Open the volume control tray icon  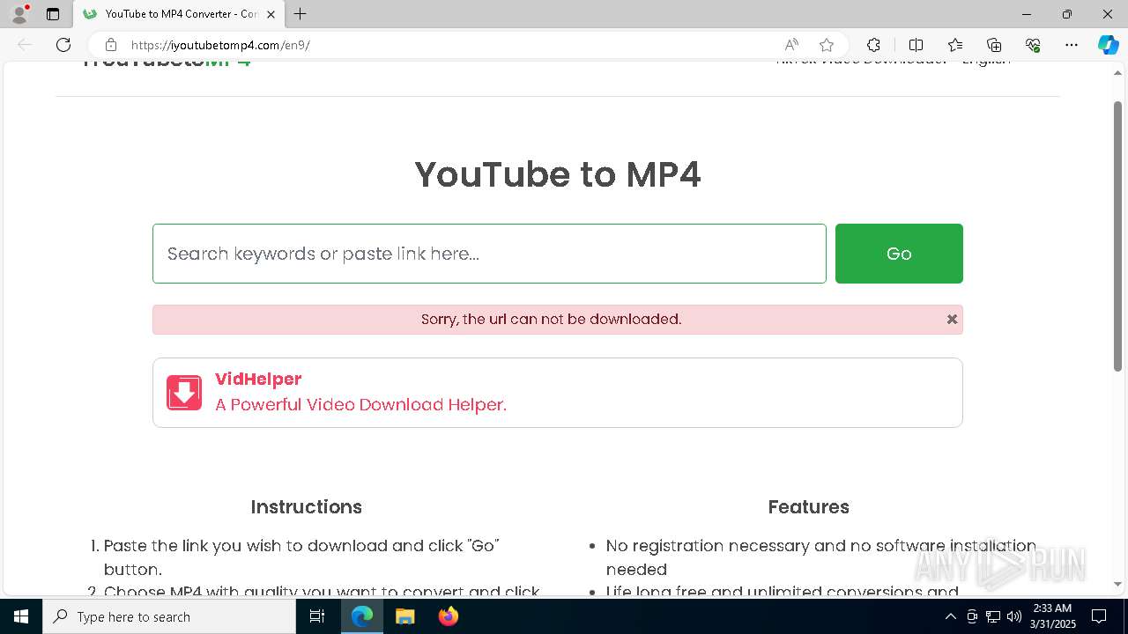(1013, 616)
